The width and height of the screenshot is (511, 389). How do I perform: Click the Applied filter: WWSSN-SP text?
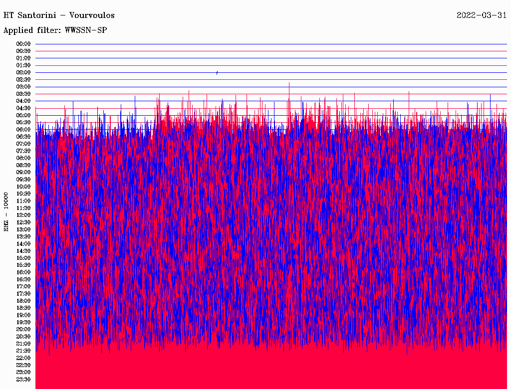[x=55, y=30]
